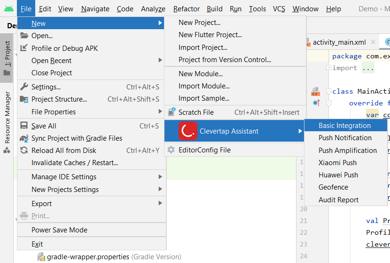Screen dimensions: 390x263
Task: Open the Help menu
Action: 334,9
